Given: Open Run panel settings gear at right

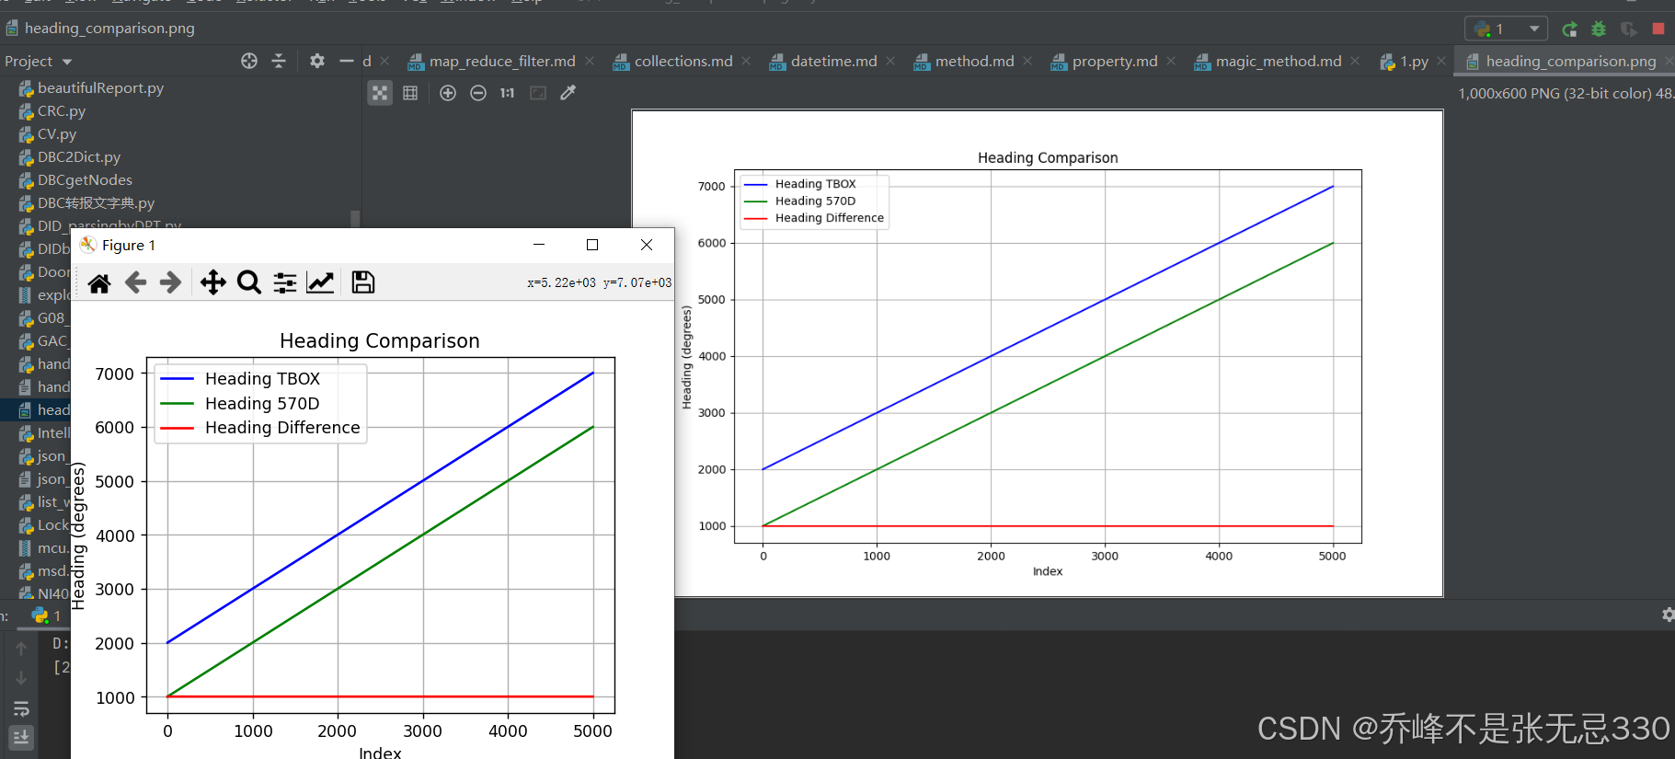Looking at the screenshot, I should (x=1667, y=615).
